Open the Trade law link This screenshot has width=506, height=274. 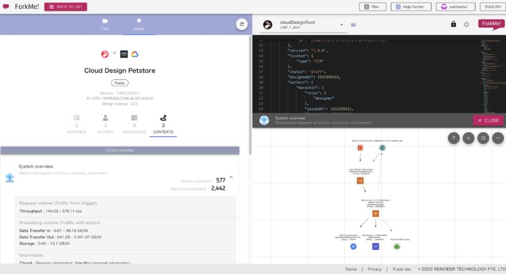tap(402, 269)
